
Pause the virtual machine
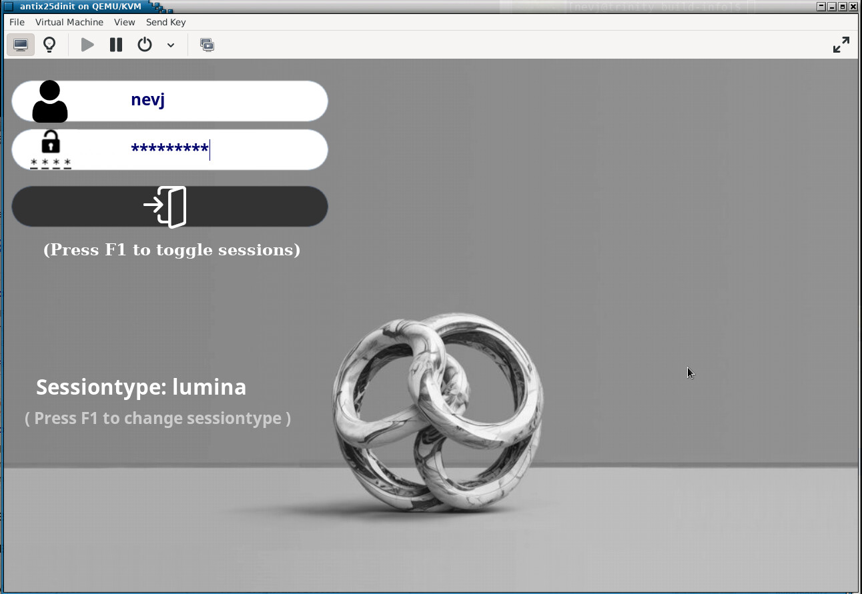click(x=116, y=45)
